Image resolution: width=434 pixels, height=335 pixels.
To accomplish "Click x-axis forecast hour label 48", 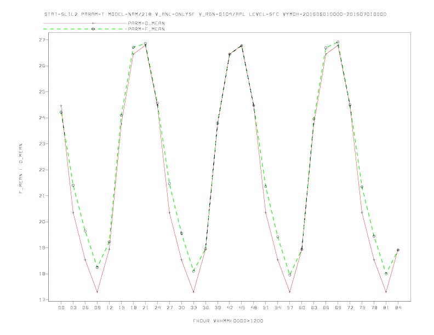I will tap(254, 308).
